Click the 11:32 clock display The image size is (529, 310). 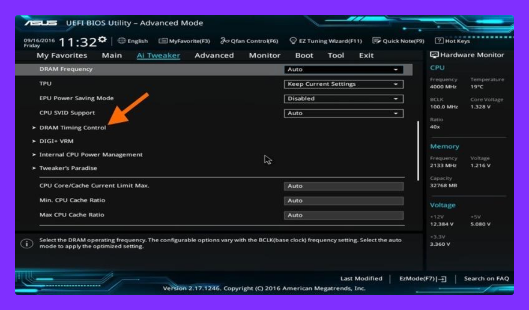78,42
